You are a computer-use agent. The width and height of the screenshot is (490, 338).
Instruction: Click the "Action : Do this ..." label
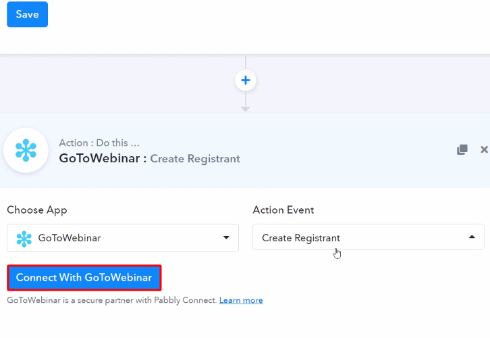[x=99, y=143]
